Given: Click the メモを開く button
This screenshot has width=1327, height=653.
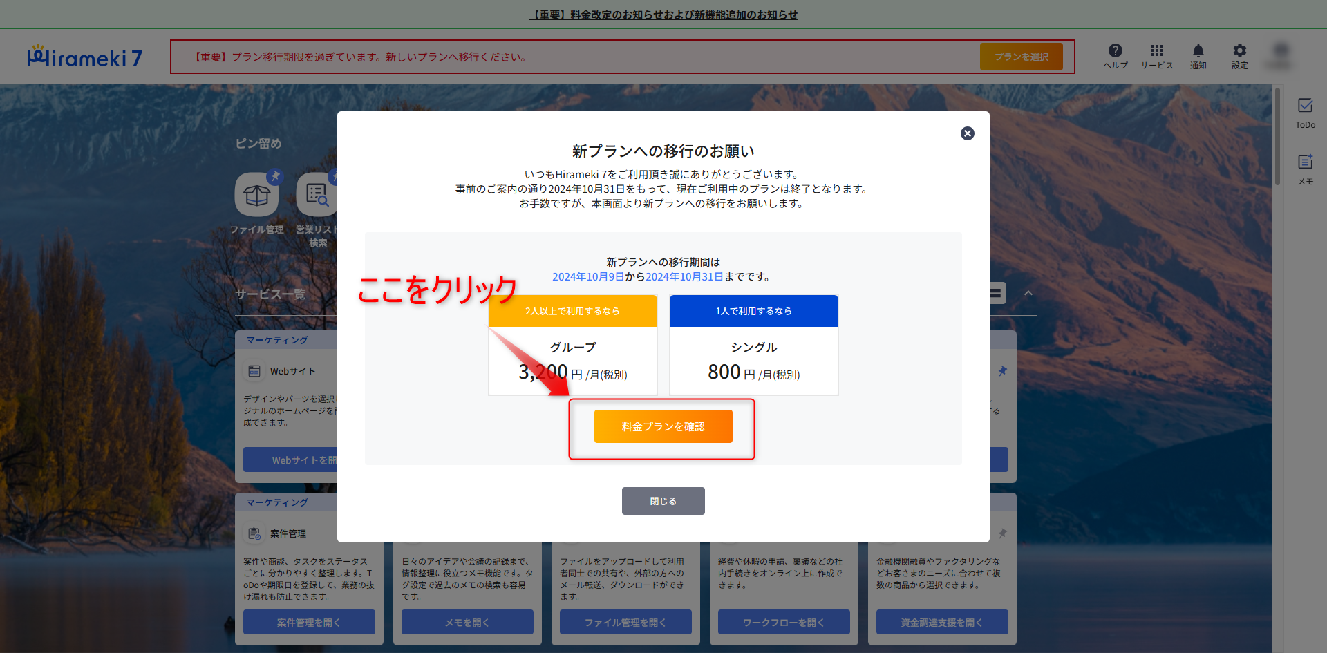Looking at the screenshot, I should click(467, 622).
